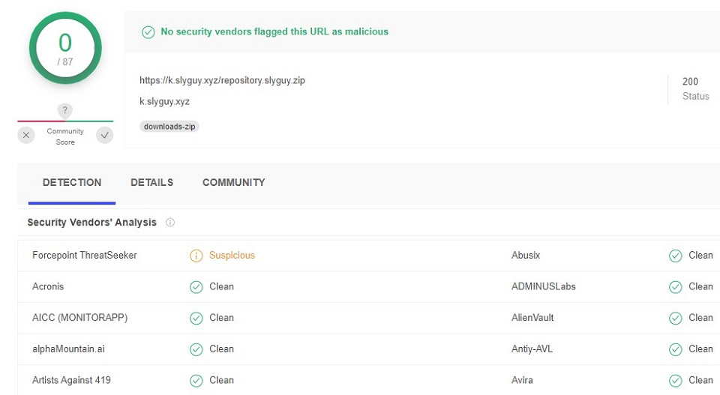Click the 0/87 detection score circle
The height and width of the screenshot is (395, 720).
point(65,49)
